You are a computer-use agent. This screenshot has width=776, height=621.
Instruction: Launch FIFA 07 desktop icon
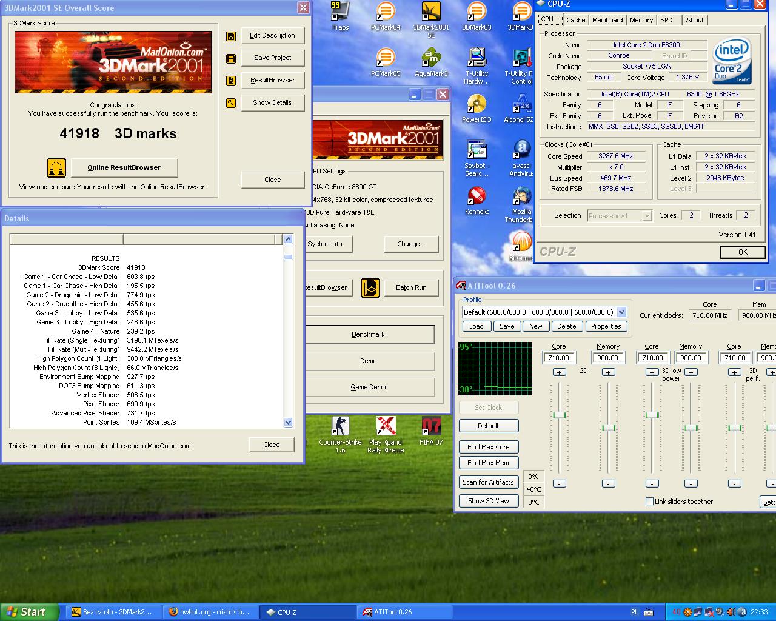(x=431, y=431)
